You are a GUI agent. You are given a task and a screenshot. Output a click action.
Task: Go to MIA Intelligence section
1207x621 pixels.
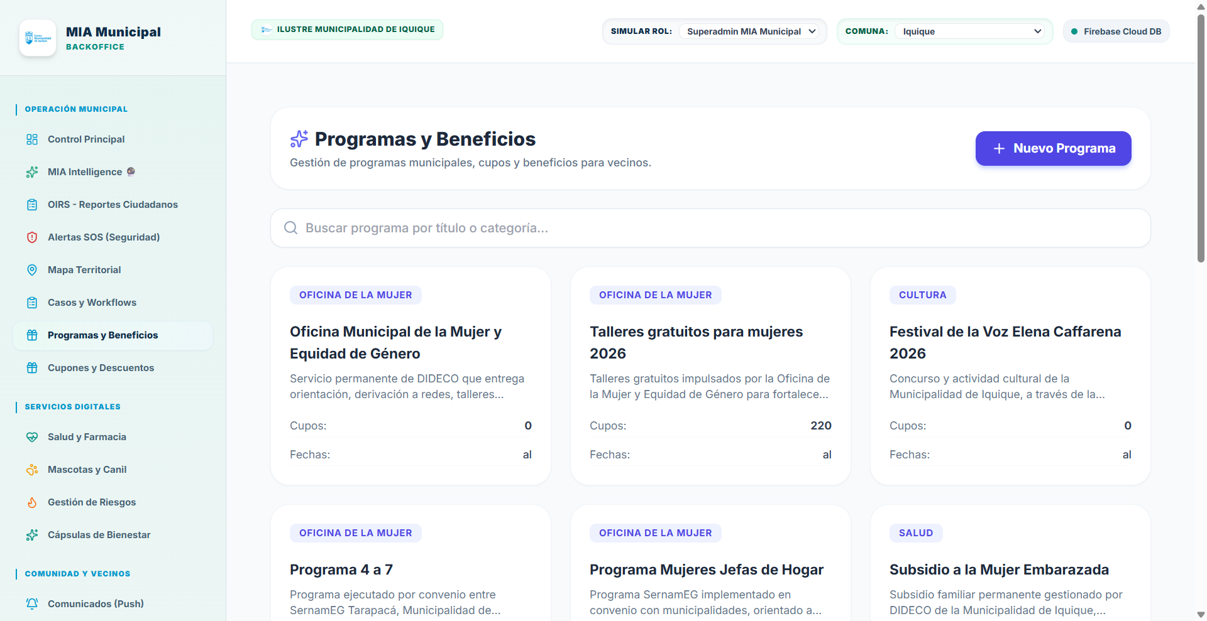113,172
